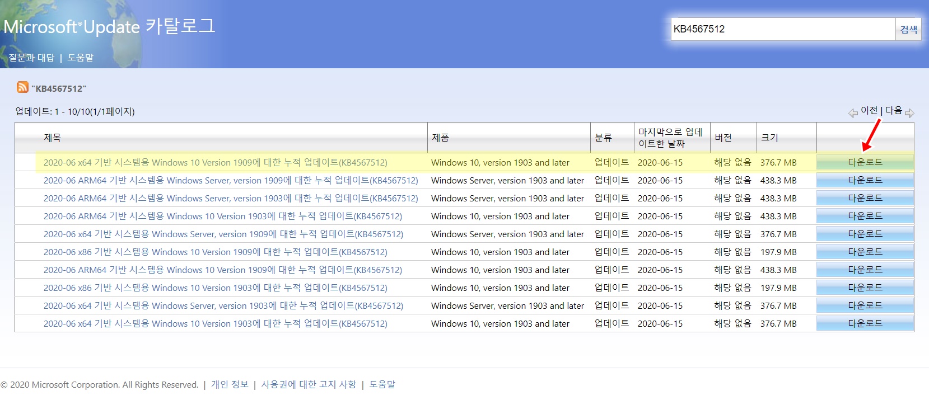The height and width of the screenshot is (400, 929).
Task: Download ARM64 Windows 10 Version 1909 update
Action: (x=865, y=270)
